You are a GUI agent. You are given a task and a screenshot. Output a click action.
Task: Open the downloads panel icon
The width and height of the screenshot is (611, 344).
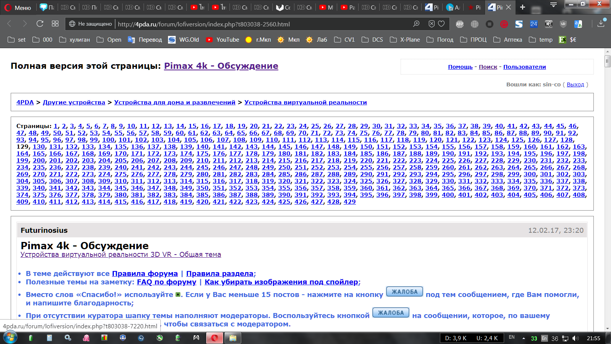(x=601, y=24)
